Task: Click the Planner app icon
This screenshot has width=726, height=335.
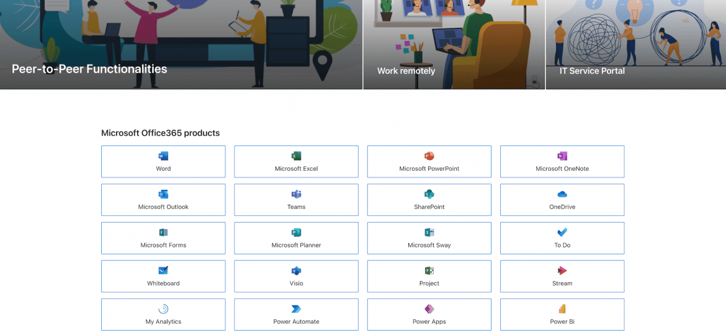Action: coord(297,232)
